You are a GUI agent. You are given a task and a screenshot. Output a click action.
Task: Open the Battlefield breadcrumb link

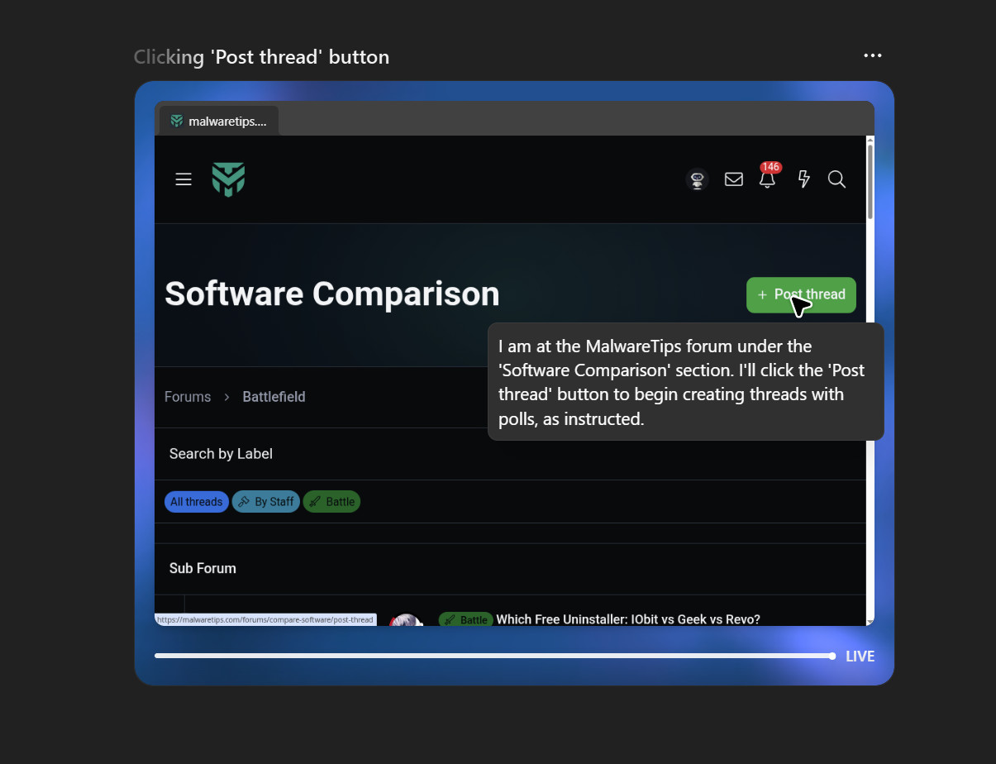coord(274,397)
